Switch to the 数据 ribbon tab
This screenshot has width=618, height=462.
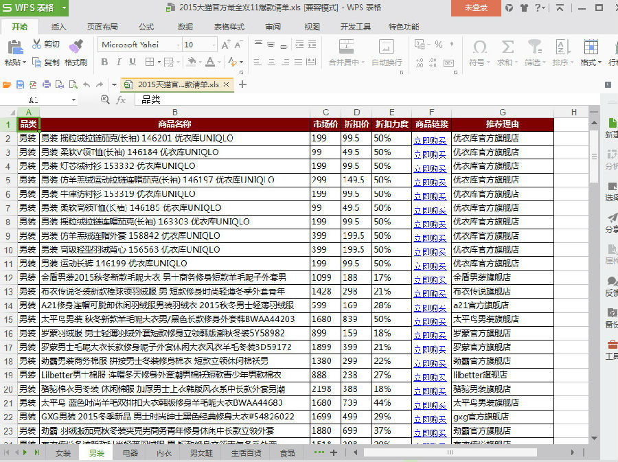(185, 27)
